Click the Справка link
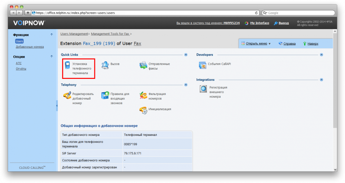345x183 pixels. (x=289, y=44)
